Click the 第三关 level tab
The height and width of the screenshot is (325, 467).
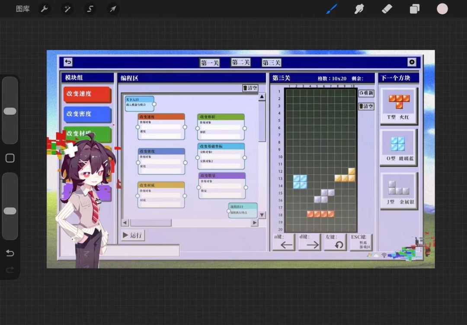pyautogui.click(x=271, y=63)
